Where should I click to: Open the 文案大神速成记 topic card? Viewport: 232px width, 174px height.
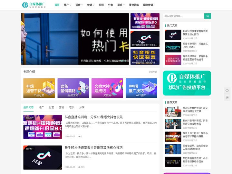click(x=107, y=88)
